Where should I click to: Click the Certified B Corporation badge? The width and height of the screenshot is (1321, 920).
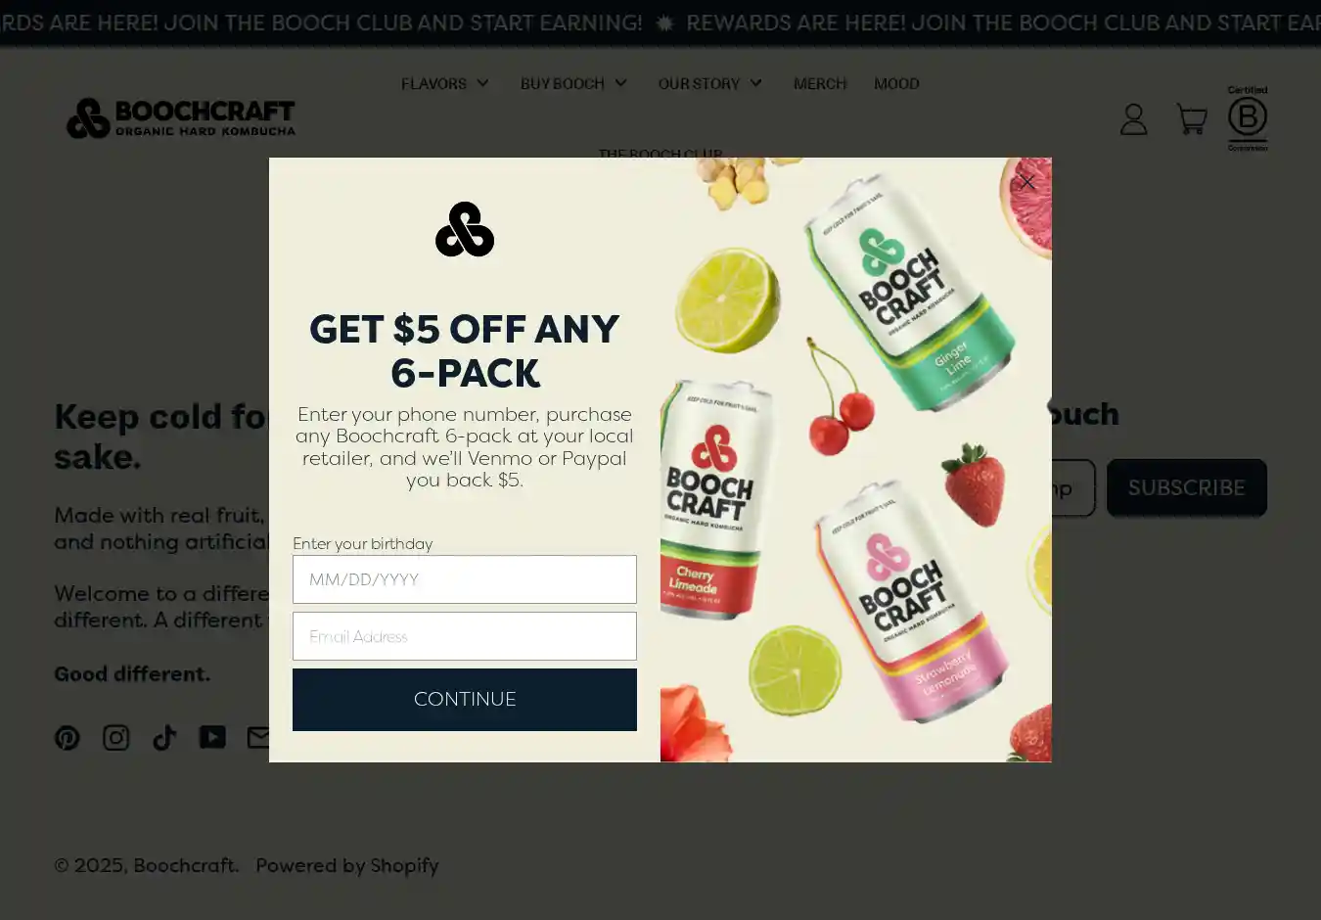(x=1248, y=118)
